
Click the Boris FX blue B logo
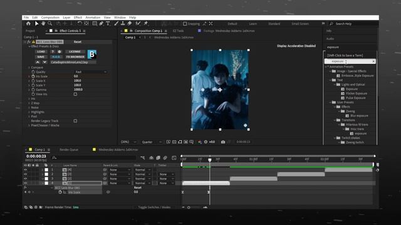92,54
